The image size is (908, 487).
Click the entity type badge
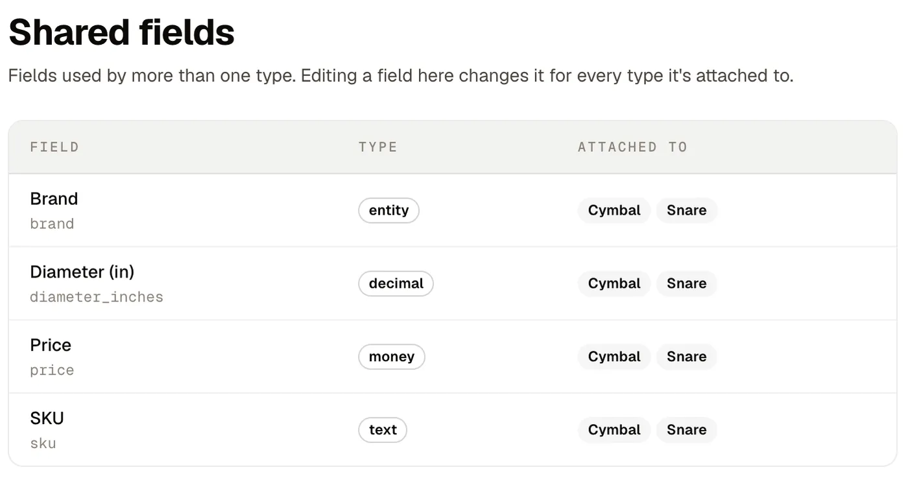click(x=388, y=210)
